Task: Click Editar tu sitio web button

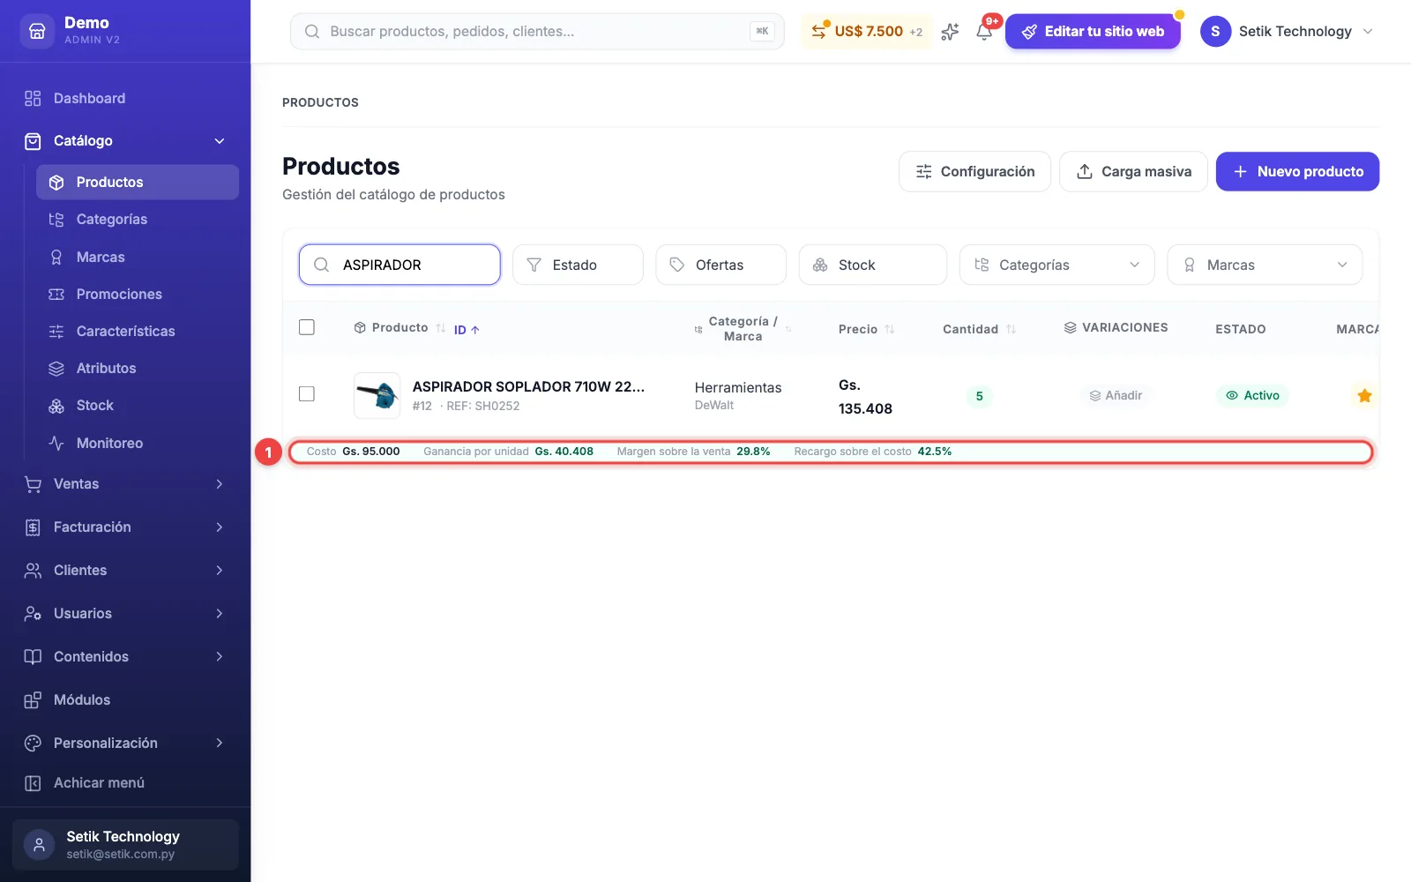Action: coord(1093,31)
